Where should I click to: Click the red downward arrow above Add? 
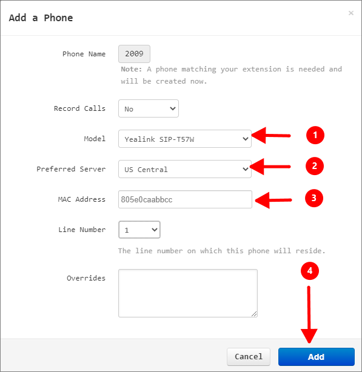point(309,314)
